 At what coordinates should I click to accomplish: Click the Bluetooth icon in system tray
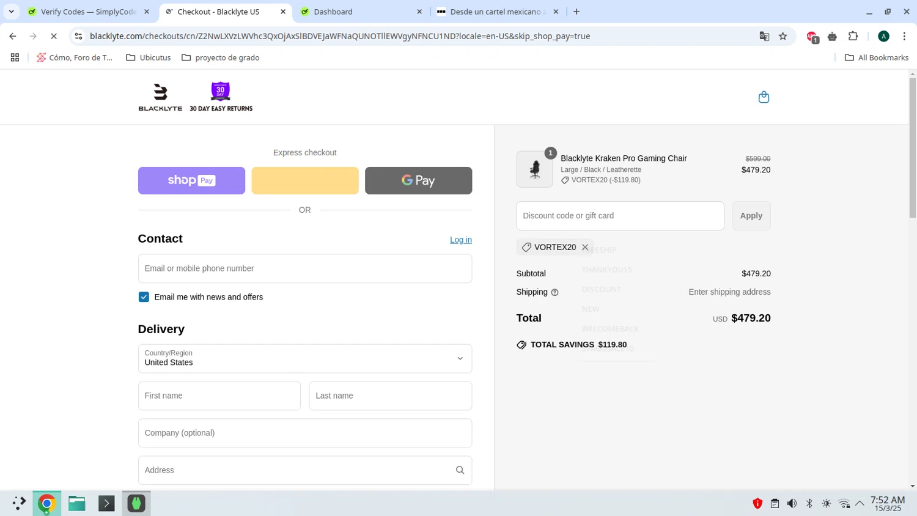[x=809, y=504]
